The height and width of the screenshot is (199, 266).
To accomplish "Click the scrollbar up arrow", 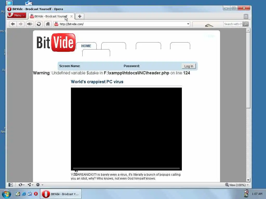I will coord(248,30).
